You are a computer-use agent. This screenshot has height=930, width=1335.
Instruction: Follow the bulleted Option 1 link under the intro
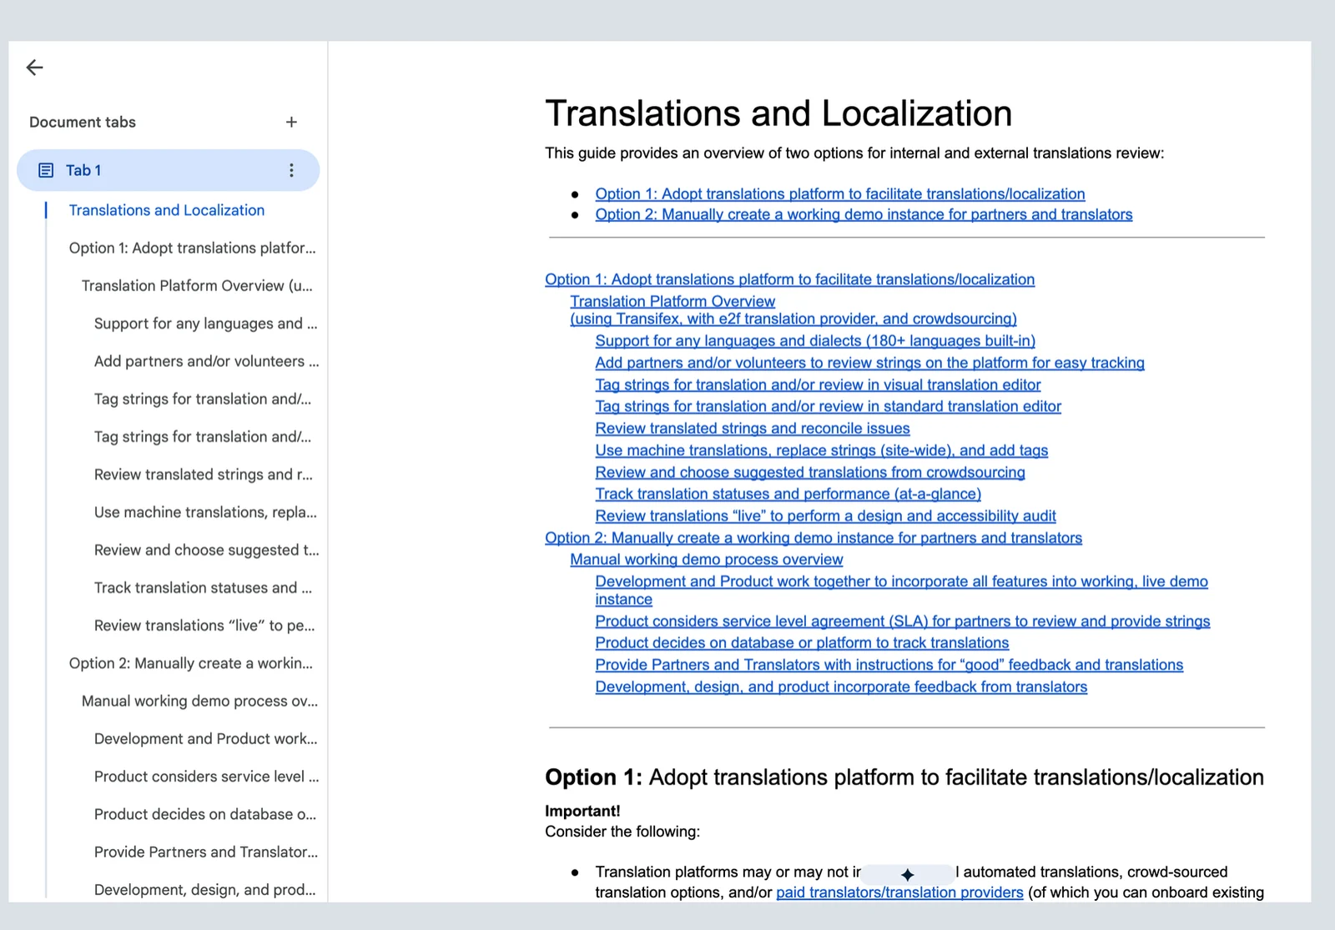(840, 194)
